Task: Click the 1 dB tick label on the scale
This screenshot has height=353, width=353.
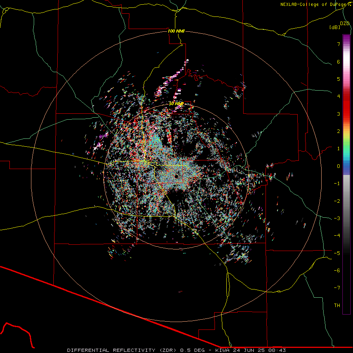Action: coord(338,149)
